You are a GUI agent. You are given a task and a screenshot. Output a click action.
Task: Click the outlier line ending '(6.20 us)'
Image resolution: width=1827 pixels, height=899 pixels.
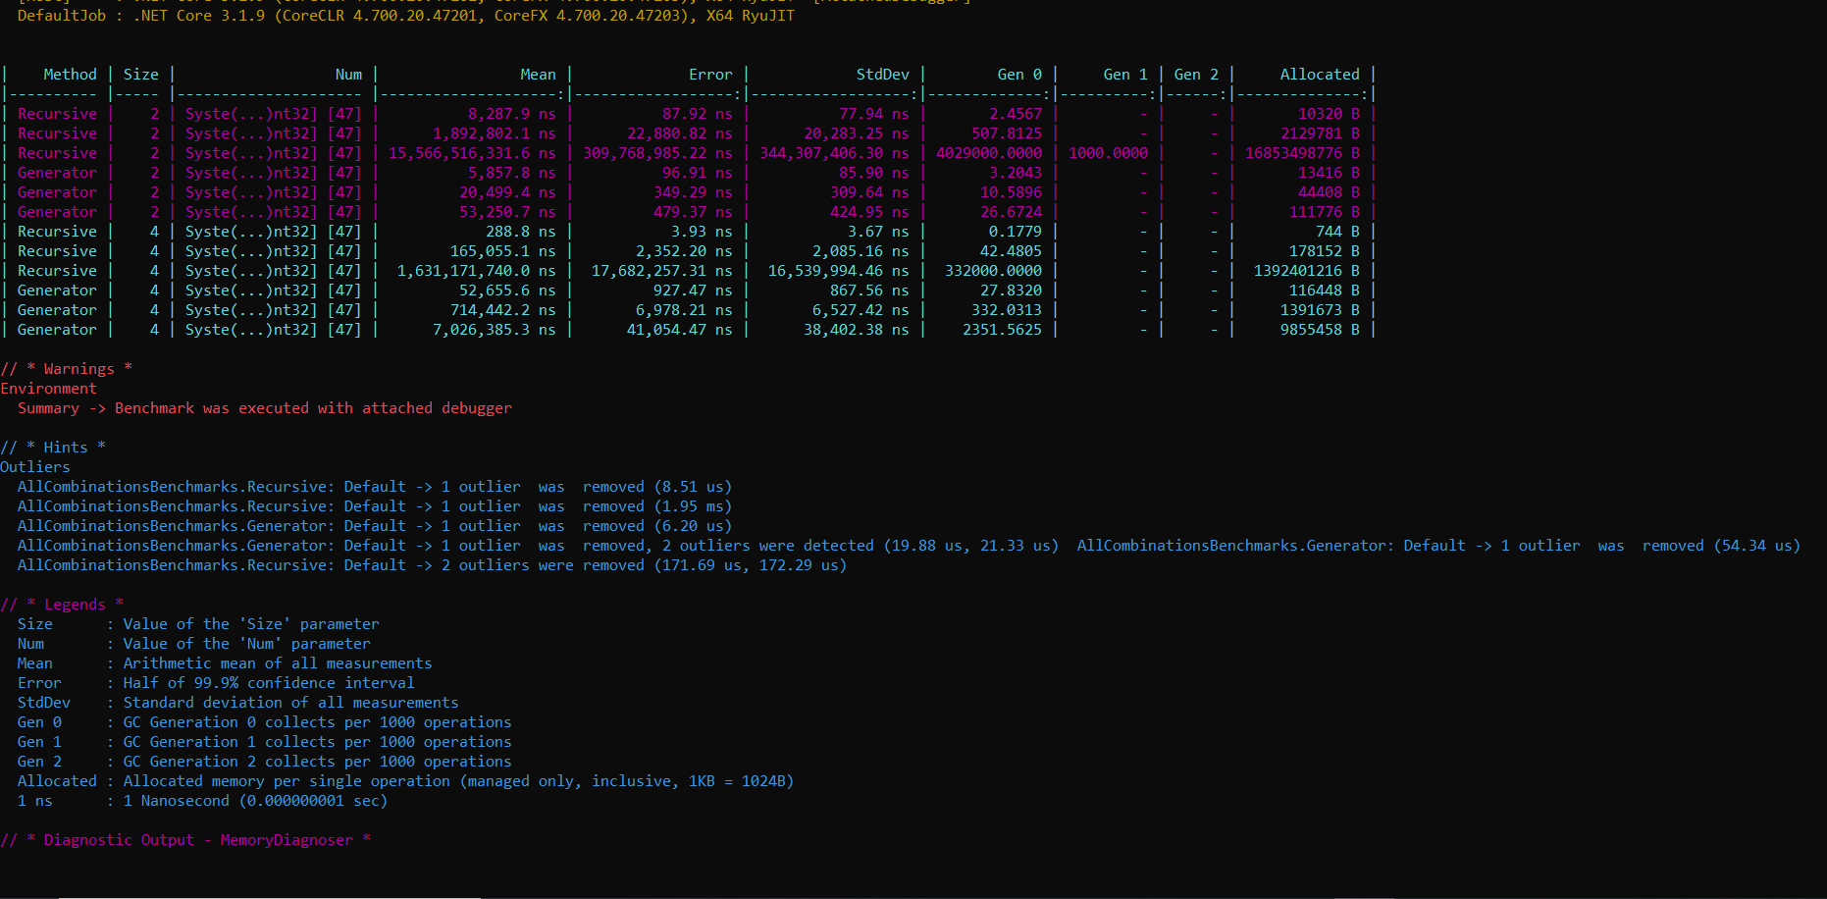pyautogui.click(x=375, y=526)
